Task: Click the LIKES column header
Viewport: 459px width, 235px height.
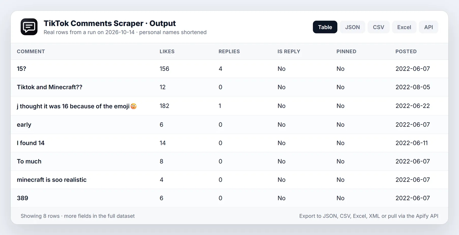Action: [x=167, y=52]
